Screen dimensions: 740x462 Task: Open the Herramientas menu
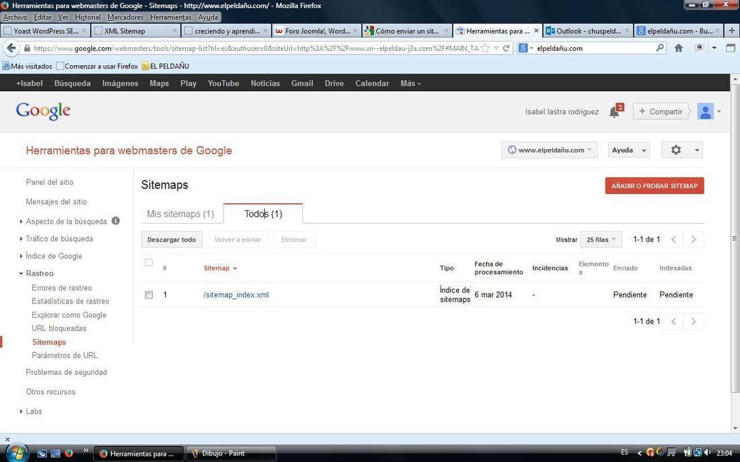pyautogui.click(x=171, y=17)
